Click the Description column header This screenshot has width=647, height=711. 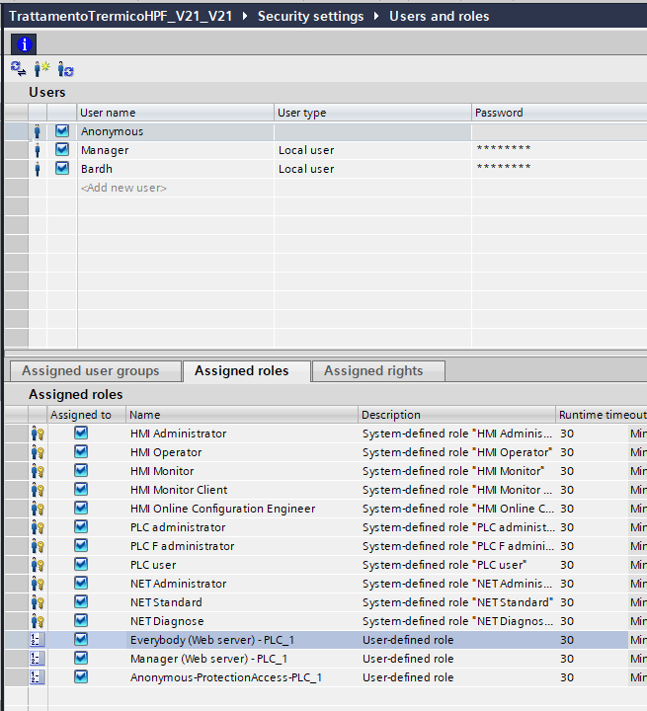[457, 415]
